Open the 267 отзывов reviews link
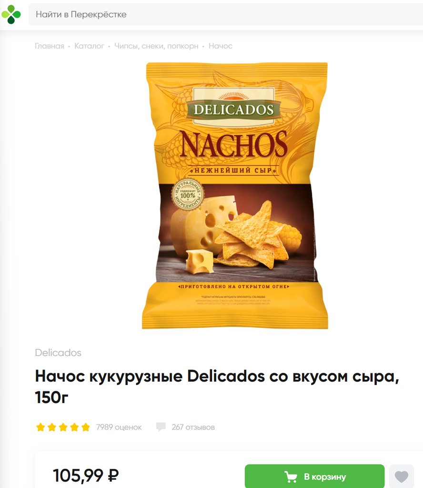 tap(193, 427)
